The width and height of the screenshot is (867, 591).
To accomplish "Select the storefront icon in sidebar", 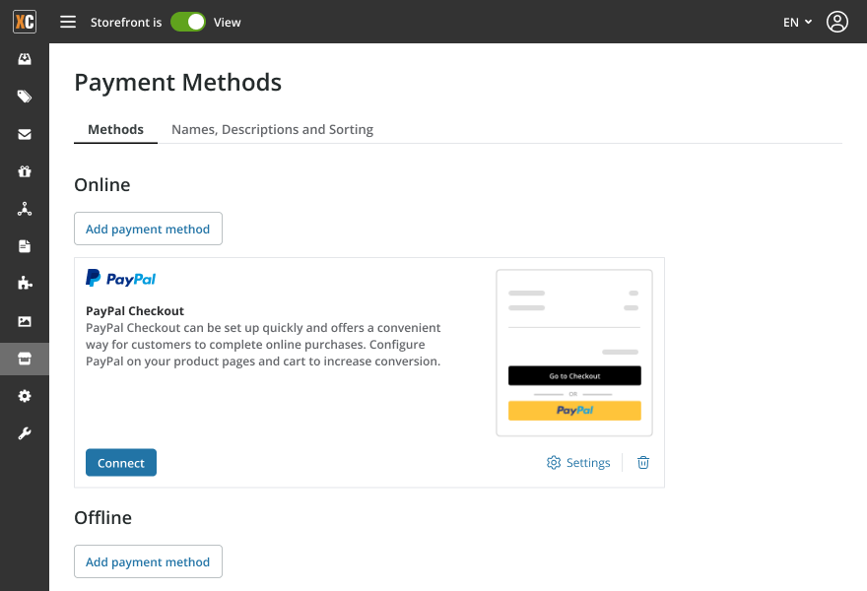I will [x=25, y=359].
